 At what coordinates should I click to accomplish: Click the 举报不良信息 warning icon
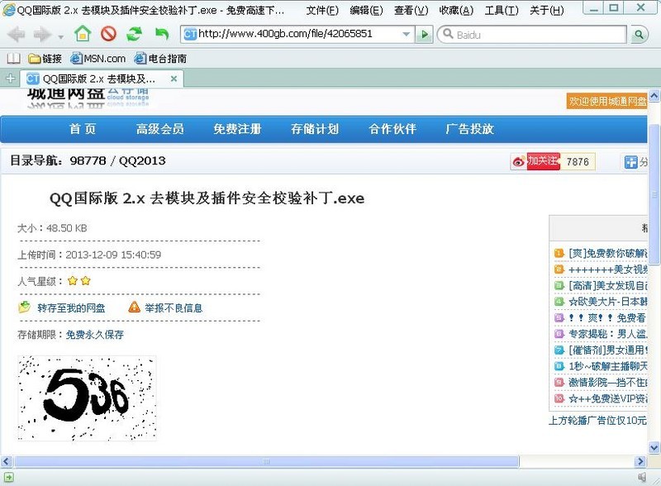(132, 307)
